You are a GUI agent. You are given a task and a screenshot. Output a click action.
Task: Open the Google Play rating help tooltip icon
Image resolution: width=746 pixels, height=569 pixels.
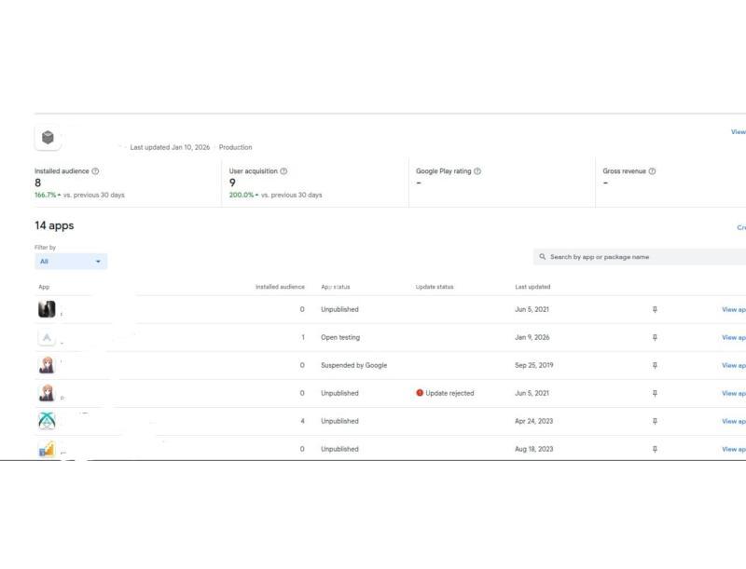coord(477,171)
